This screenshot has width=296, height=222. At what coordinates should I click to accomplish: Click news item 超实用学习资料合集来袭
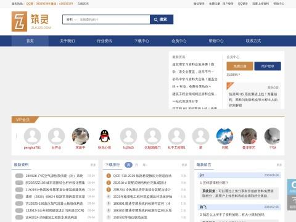point(193,68)
